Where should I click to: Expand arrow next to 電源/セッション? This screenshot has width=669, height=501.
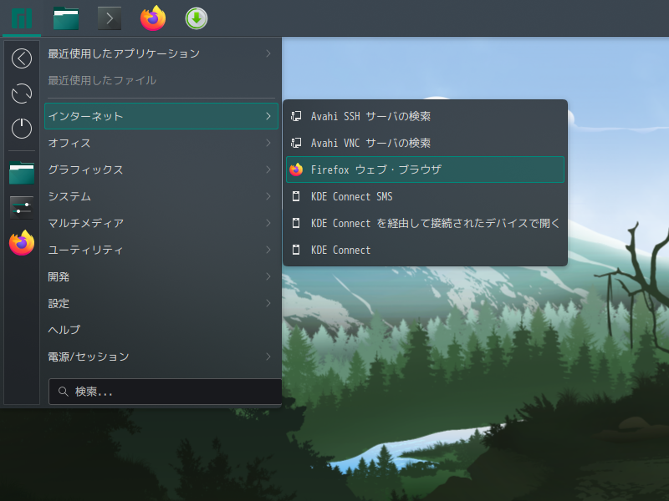click(x=268, y=357)
